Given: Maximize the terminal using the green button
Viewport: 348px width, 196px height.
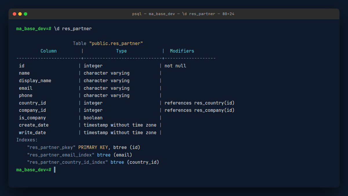Looking at the screenshot, I should pos(26,14).
